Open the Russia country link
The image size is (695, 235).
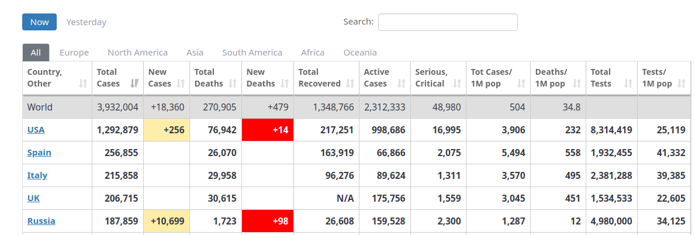coord(41,221)
